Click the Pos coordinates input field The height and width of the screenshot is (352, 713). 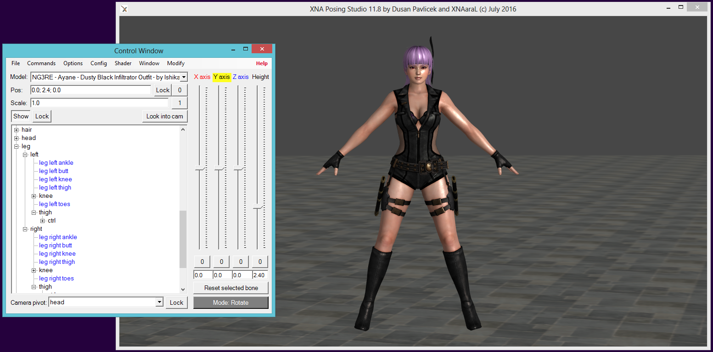click(x=91, y=90)
